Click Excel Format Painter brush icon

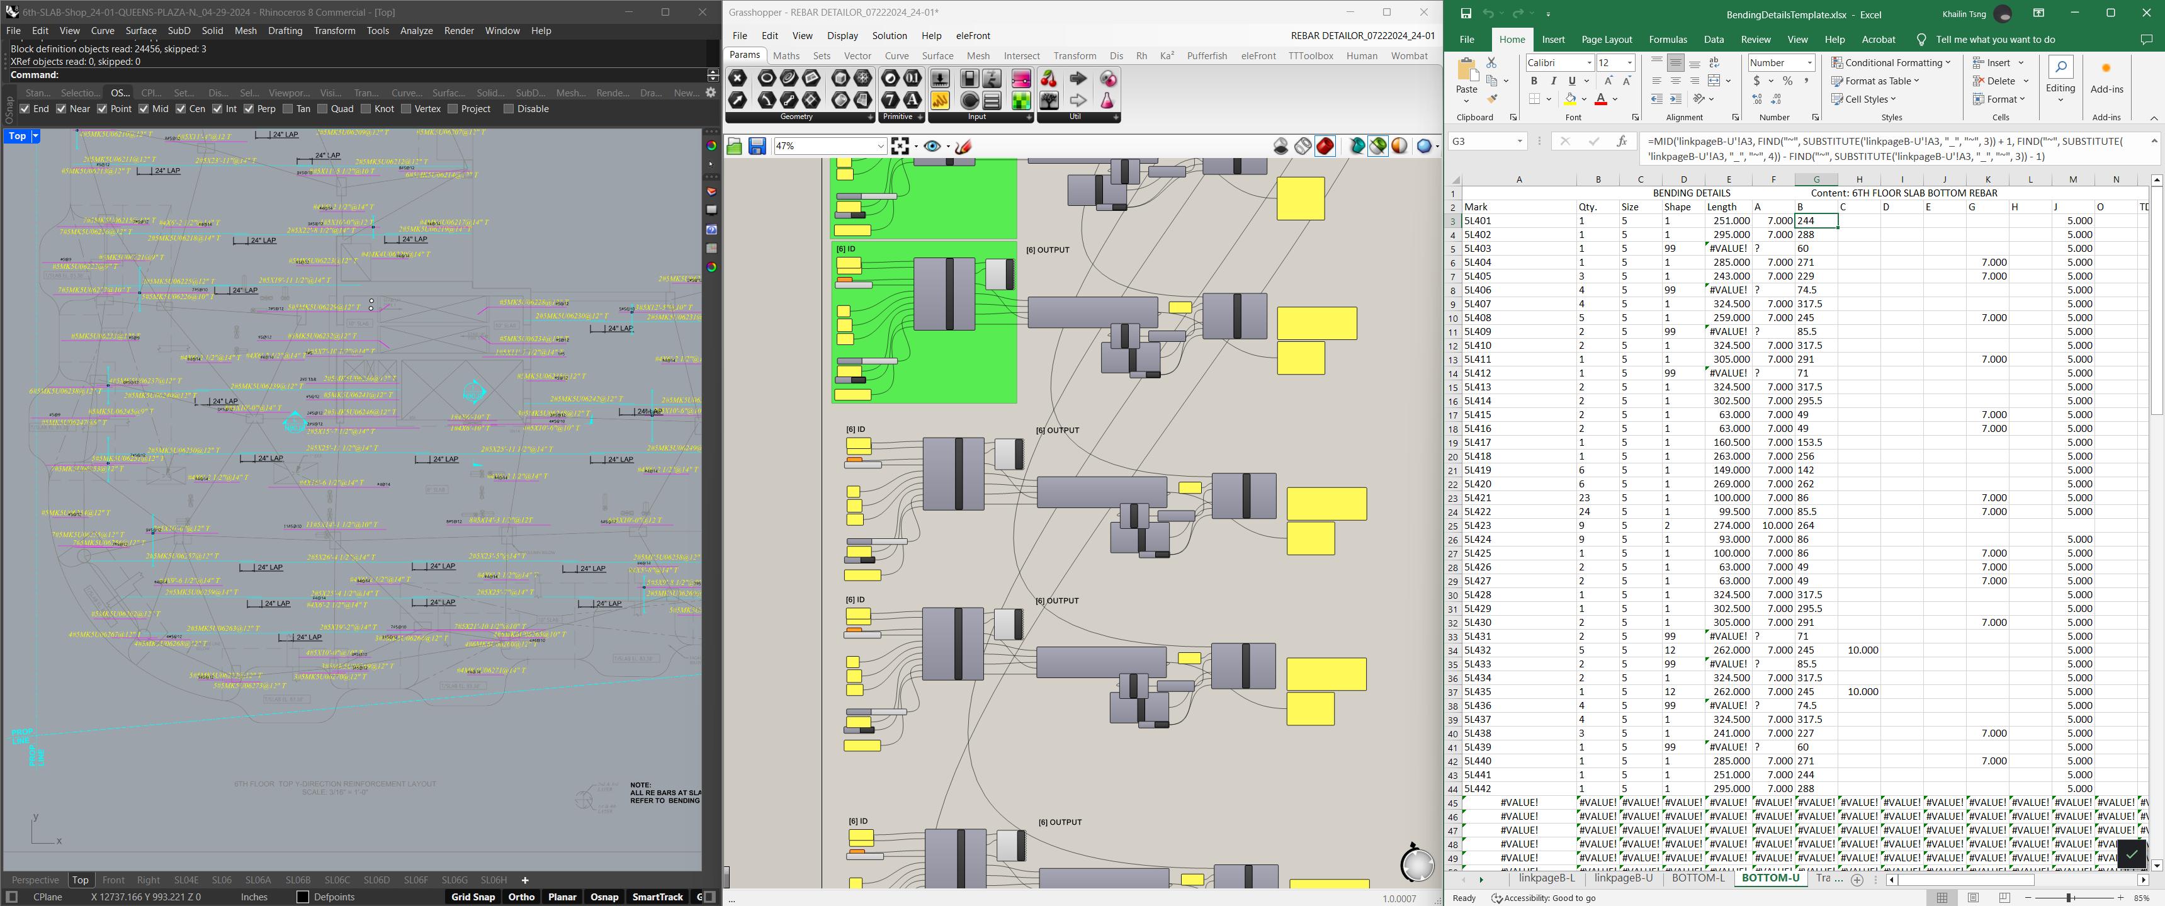1492,99
